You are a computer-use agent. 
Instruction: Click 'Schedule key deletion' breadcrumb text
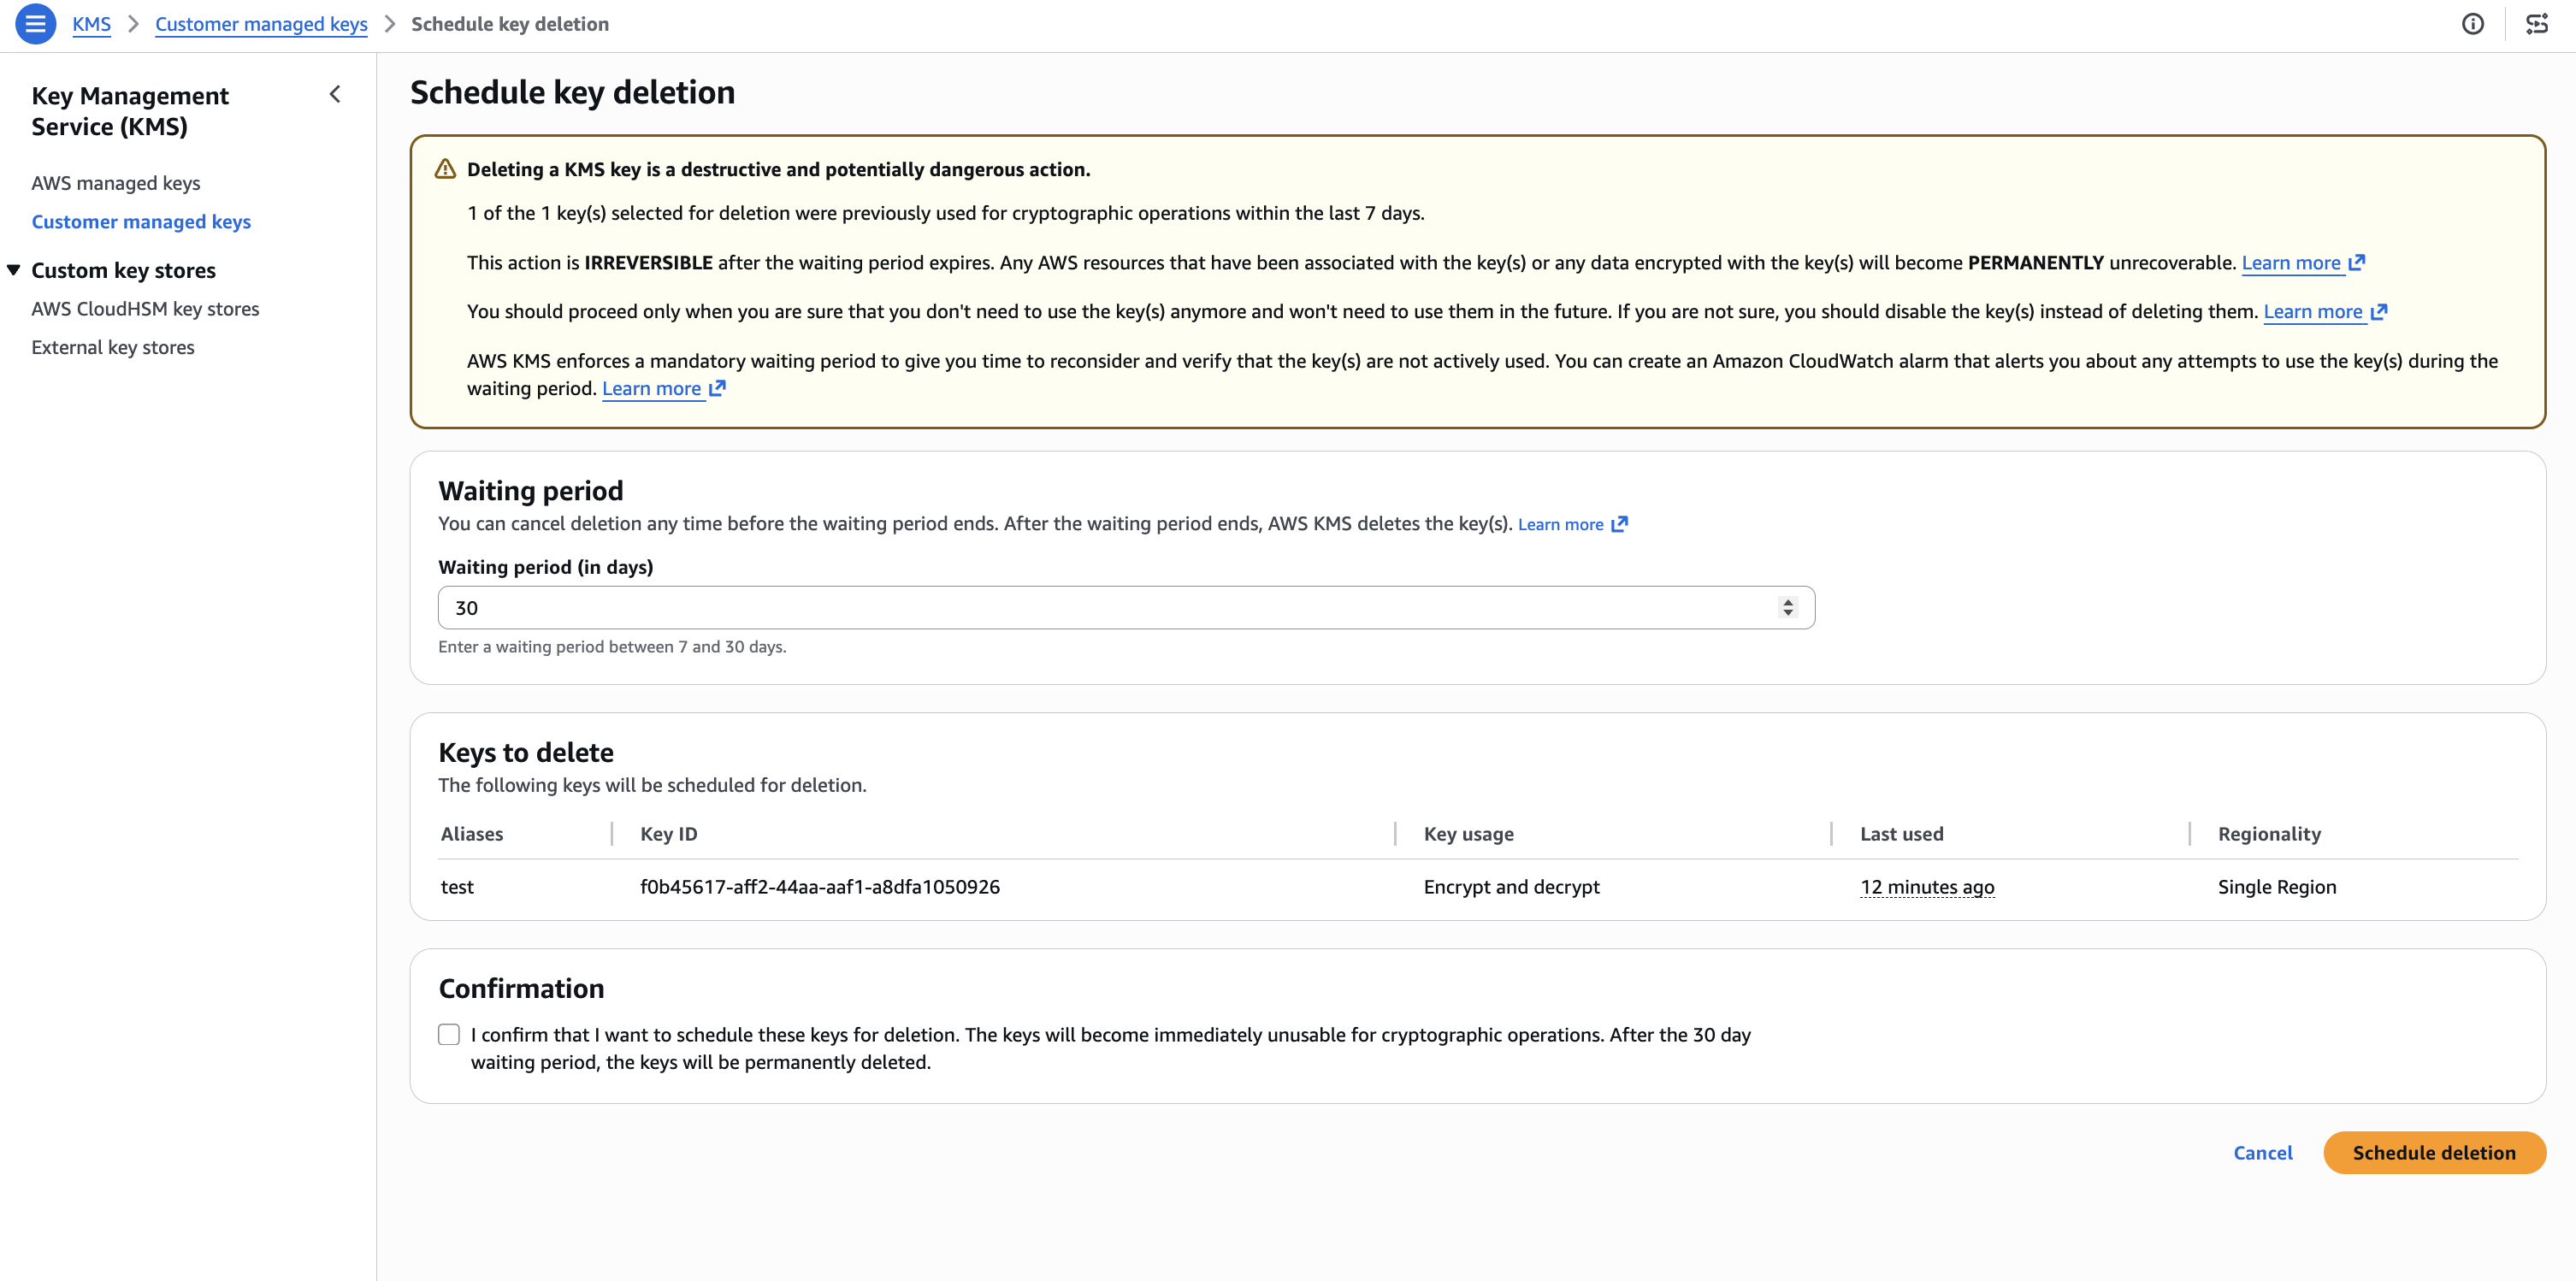[x=510, y=24]
